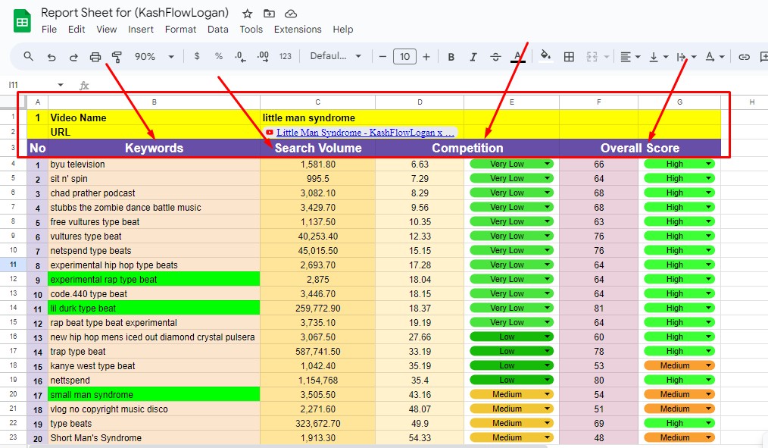This screenshot has height=448, width=768.
Task: Open the File menu
Action: coord(49,30)
